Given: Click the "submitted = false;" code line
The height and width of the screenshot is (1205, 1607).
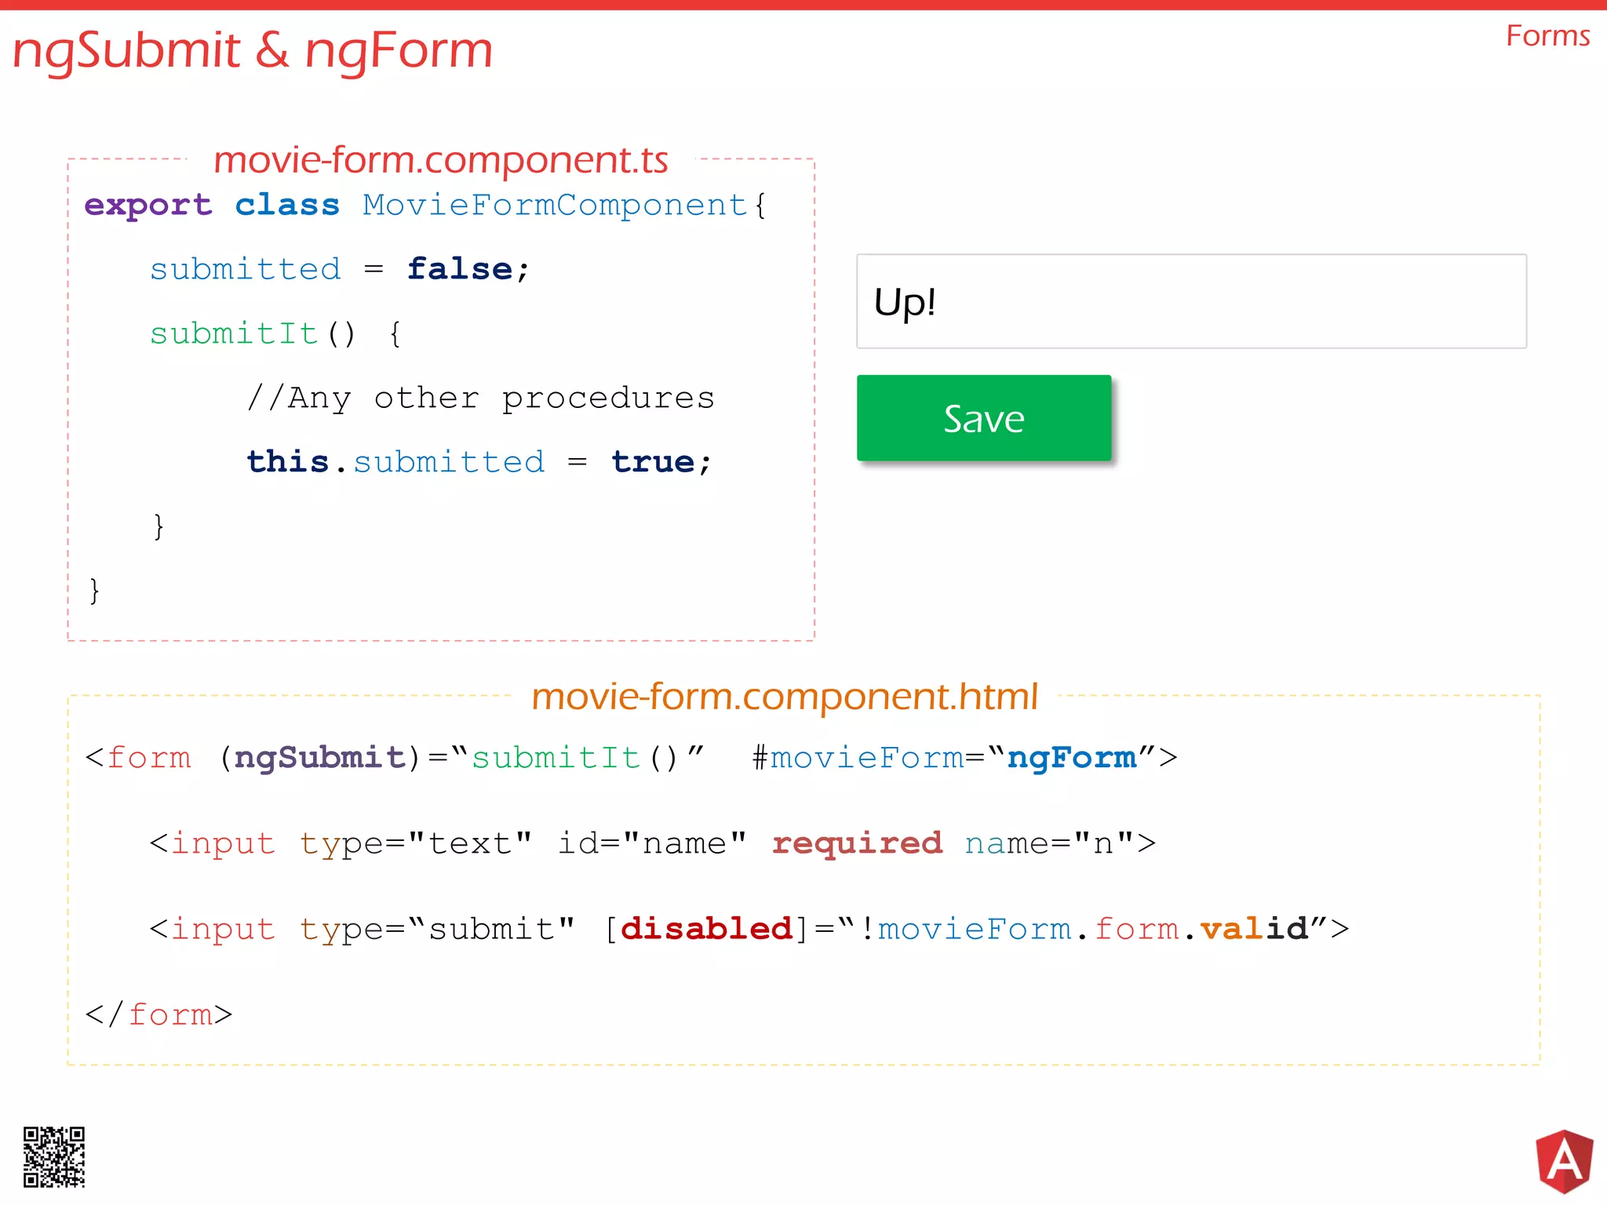Looking at the screenshot, I should 340,269.
